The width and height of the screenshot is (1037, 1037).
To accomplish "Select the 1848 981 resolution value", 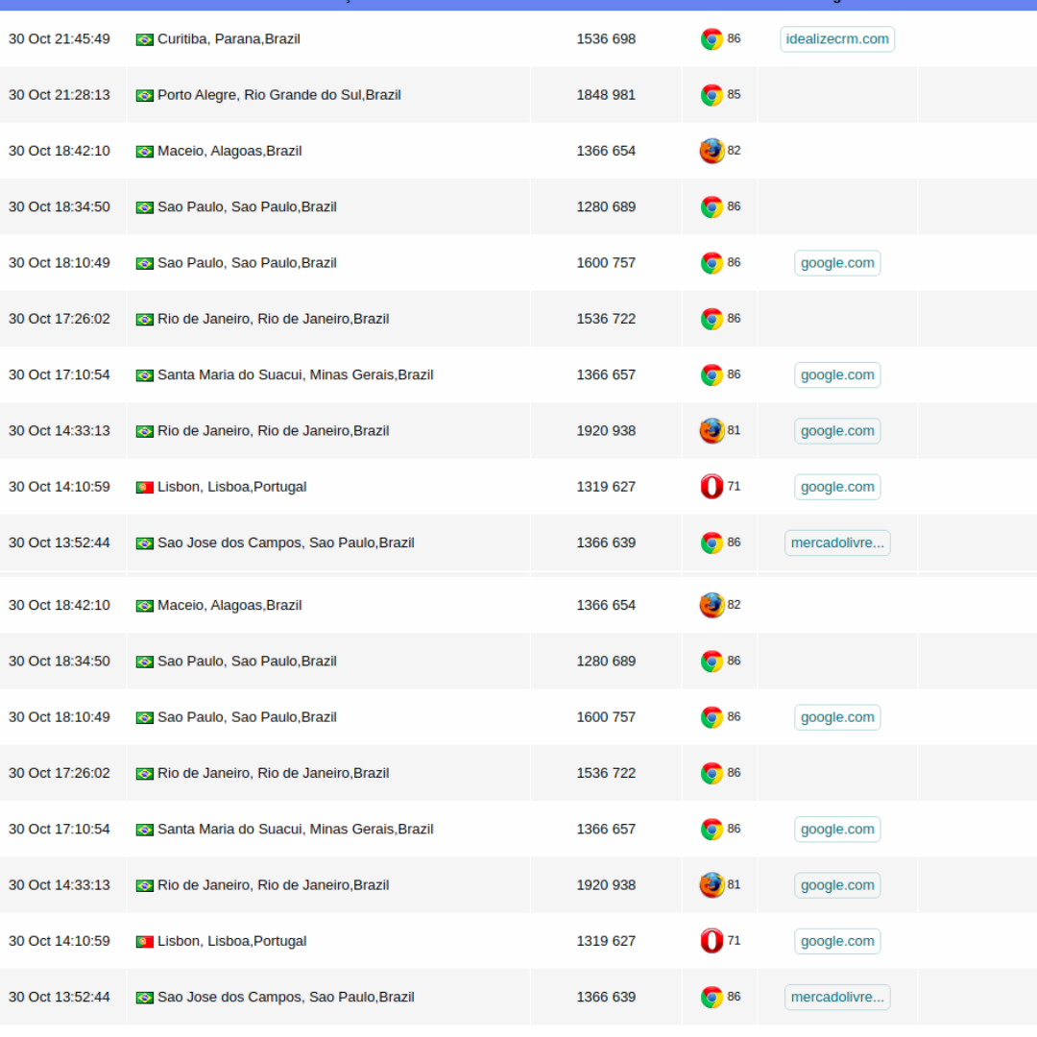I will click(x=606, y=95).
